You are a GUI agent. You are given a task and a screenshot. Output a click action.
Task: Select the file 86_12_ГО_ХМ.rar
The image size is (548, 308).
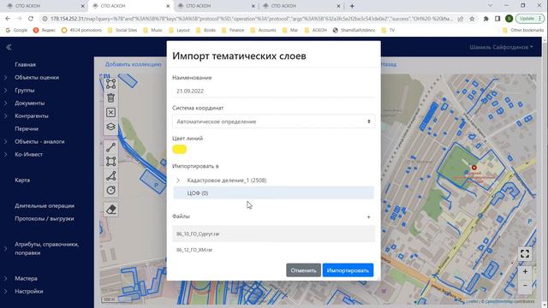click(x=273, y=250)
